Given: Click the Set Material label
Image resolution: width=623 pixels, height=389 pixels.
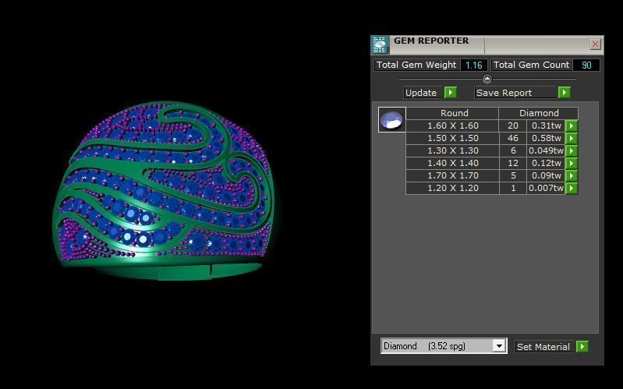Looking at the screenshot, I should click(x=545, y=346).
